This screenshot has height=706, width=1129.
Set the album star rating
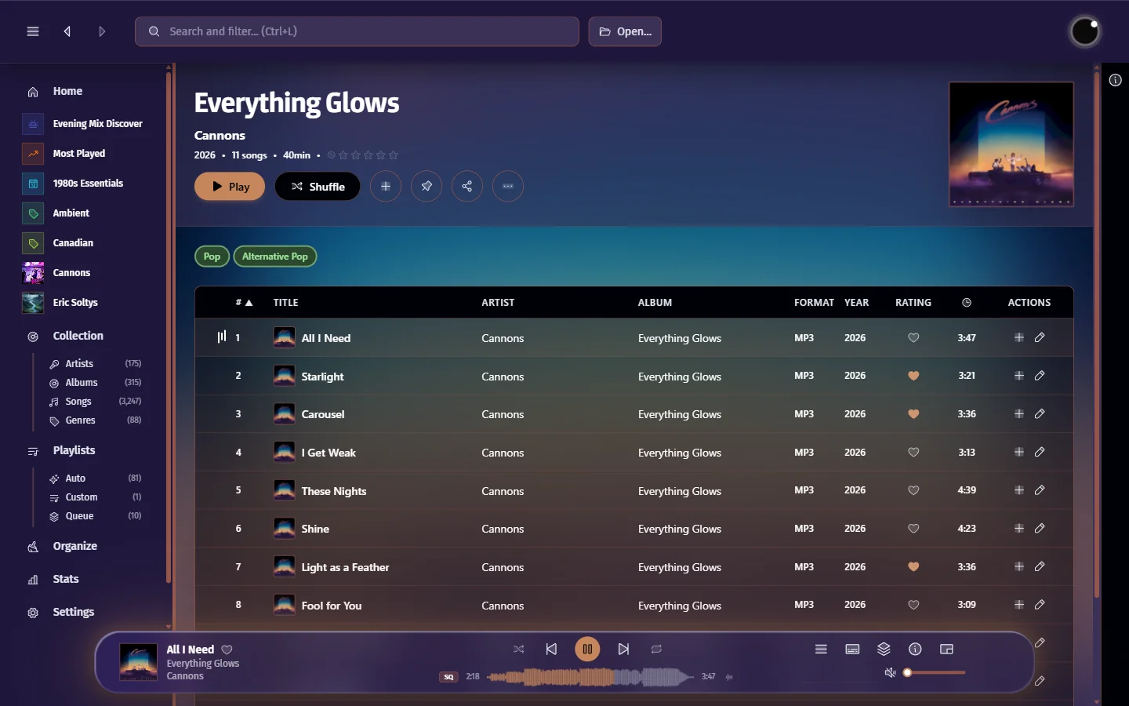(x=368, y=155)
